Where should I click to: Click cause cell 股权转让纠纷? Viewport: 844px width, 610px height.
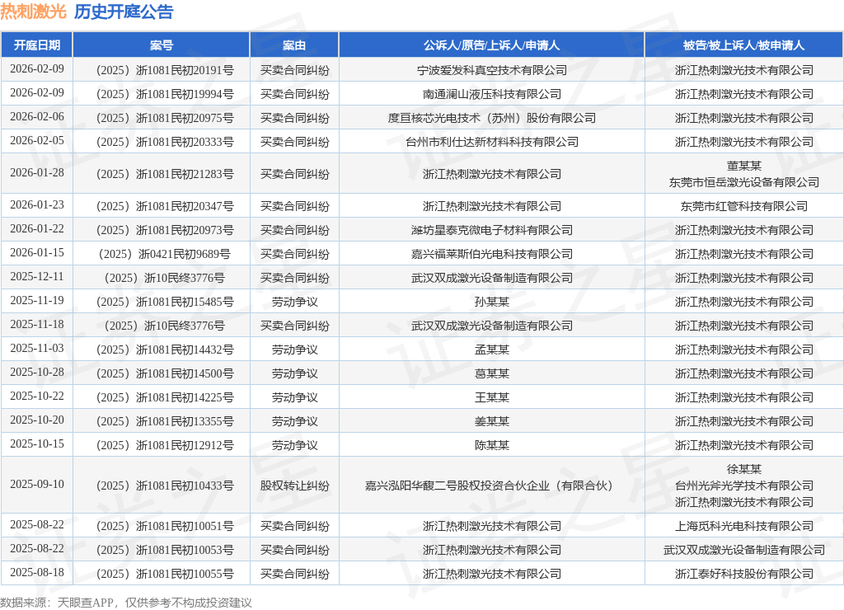[294, 486]
